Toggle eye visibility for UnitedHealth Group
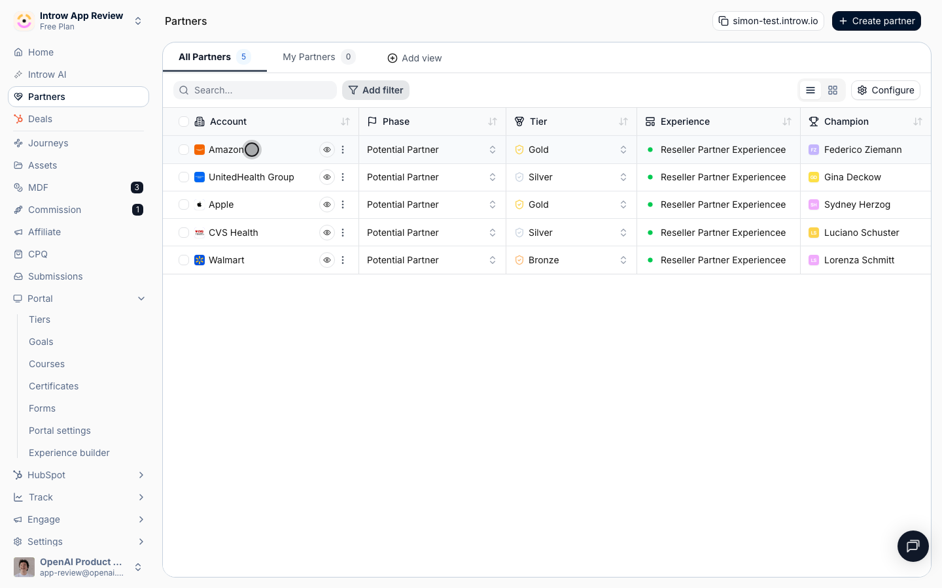This screenshot has width=942, height=588. click(327, 177)
